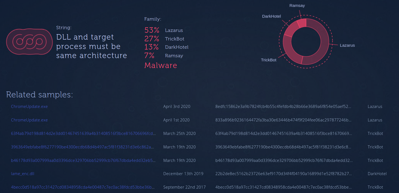Image resolution: width=399 pixels, height=193 pixels.
Task: Click the DarkHotel family tag in lame_enc.dll row
Action: 377,174
